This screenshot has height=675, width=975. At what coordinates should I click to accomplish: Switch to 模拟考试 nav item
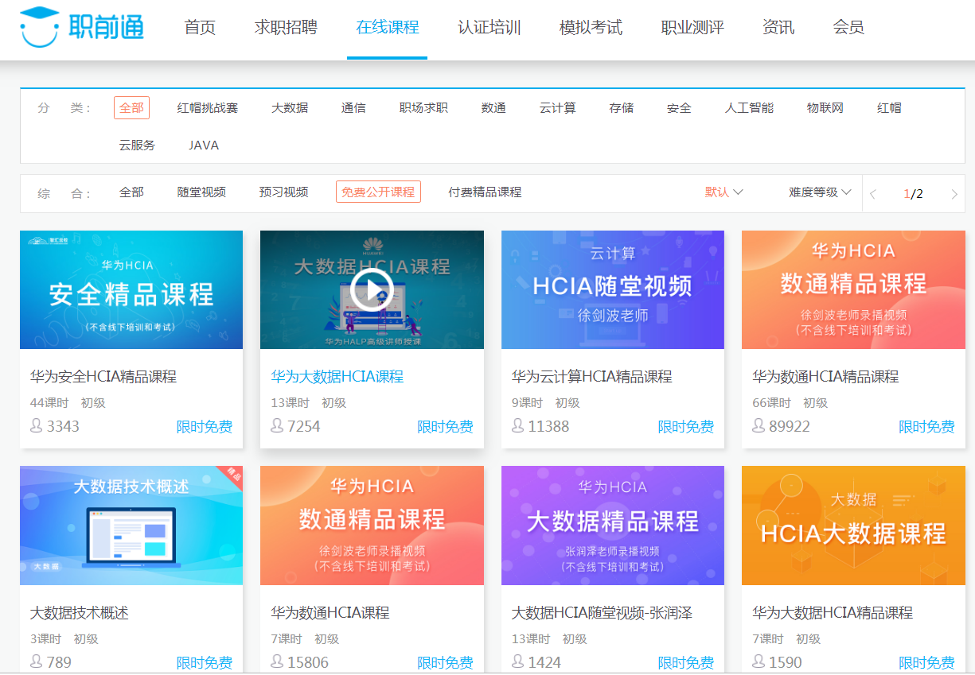[x=591, y=28]
